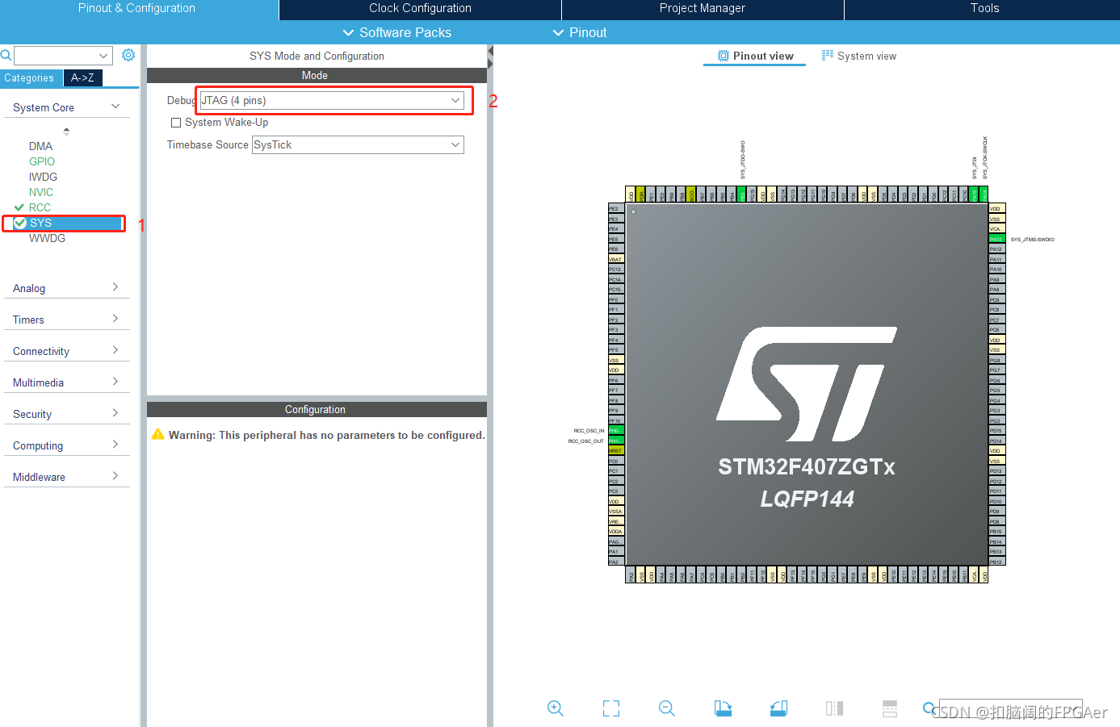Open the search field dropdown arrow

(x=103, y=55)
